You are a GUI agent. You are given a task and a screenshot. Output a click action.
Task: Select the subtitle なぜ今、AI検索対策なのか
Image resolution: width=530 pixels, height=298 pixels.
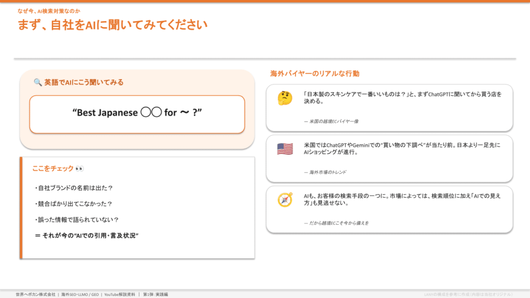click(49, 11)
